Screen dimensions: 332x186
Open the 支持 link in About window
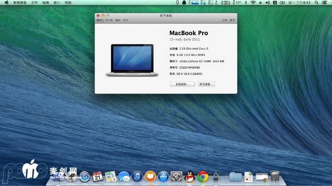[225, 20]
